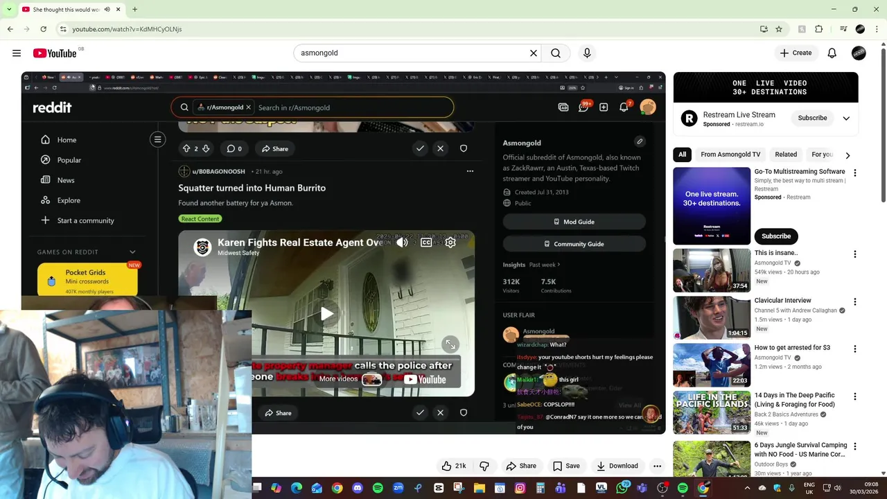Open Instagram from the taskbar

[520, 489]
